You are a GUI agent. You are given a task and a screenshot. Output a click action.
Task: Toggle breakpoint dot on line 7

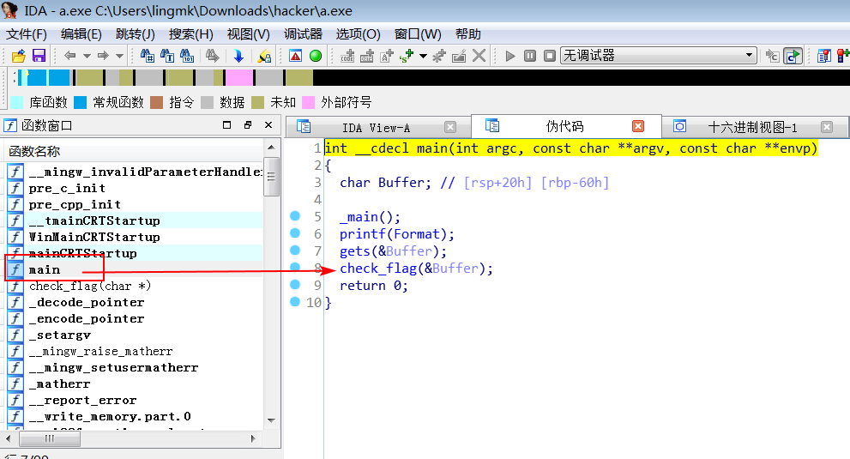tap(295, 251)
